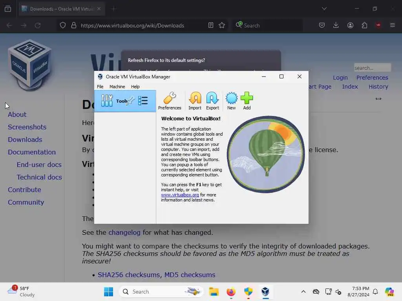Switch to Firefox in the taskbar
The image size is (402, 301).
coord(231,292)
